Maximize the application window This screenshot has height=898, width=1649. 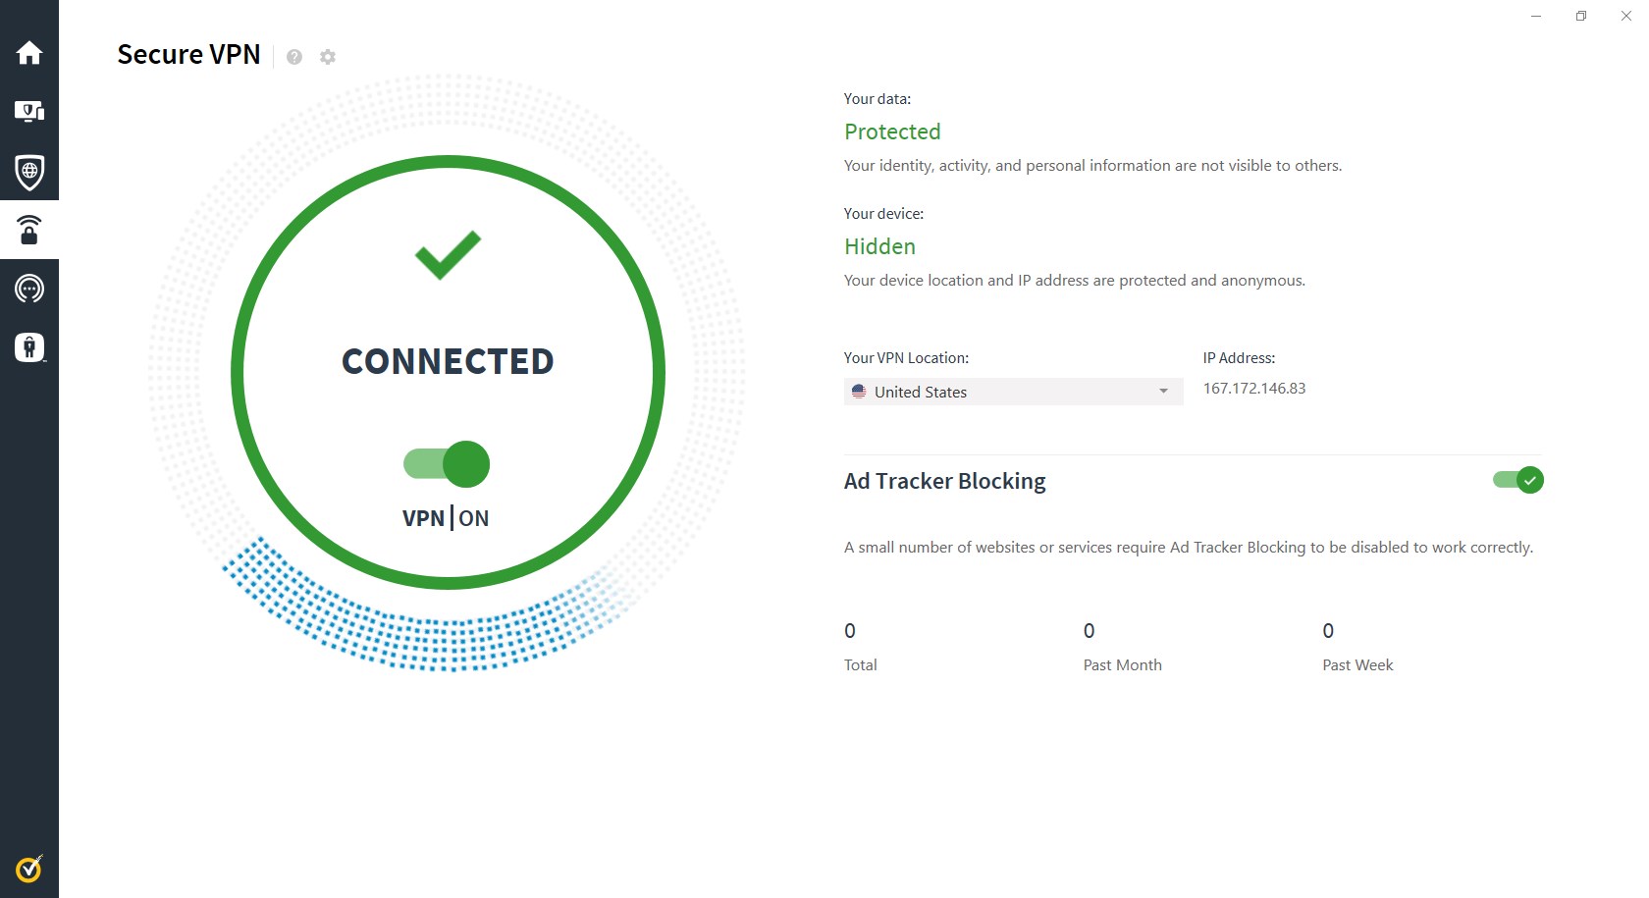pyautogui.click(x=1580, y=16)
